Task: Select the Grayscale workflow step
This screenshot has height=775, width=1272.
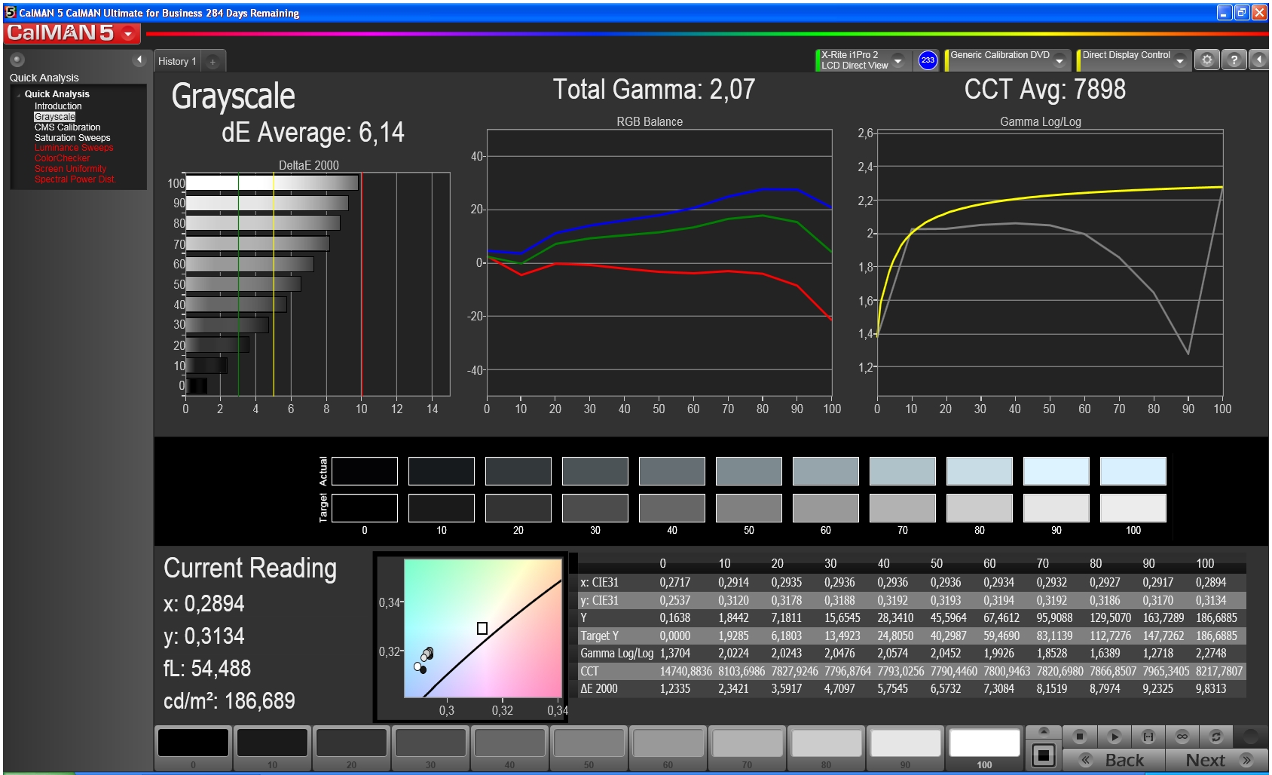Action: [x=55, y=117]
